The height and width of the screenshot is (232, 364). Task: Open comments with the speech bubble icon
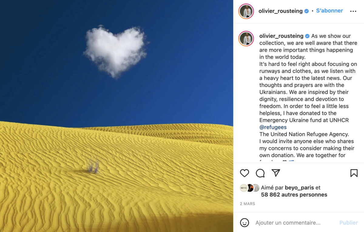(260, 173)
